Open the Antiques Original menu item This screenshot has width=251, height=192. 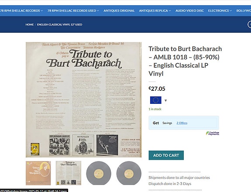119,11
